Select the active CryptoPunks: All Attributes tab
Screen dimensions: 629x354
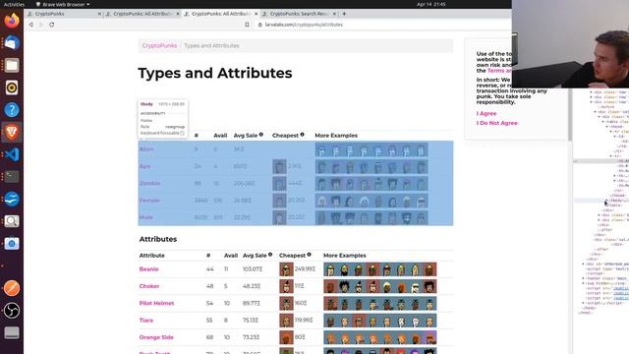pos(220,14)
